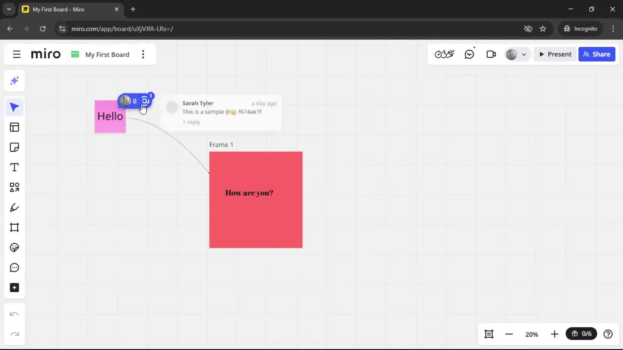This screenshot has width=623, height=350.
Task: Click Sarah Tyler comment author name
Action: 198,103
